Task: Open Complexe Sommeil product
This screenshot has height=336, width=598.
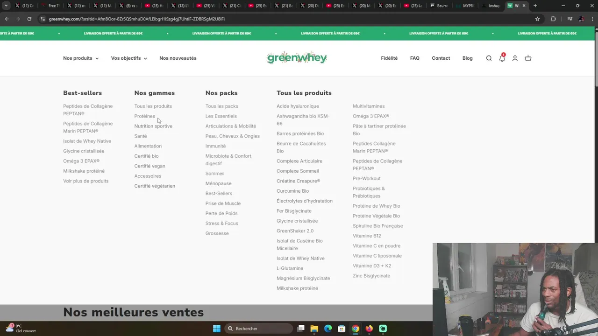Action: pyautogui.click(x=298, y=171)
